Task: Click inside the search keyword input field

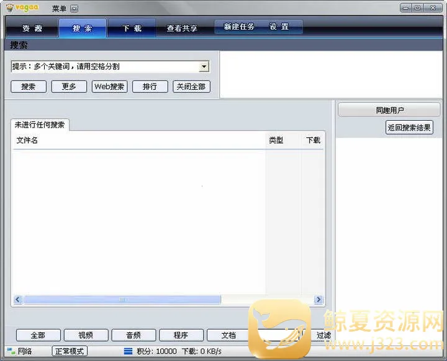Action: point(104,67)
